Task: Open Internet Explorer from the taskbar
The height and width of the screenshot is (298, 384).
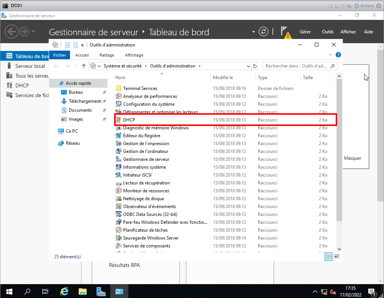Action: tap(64, 291)
